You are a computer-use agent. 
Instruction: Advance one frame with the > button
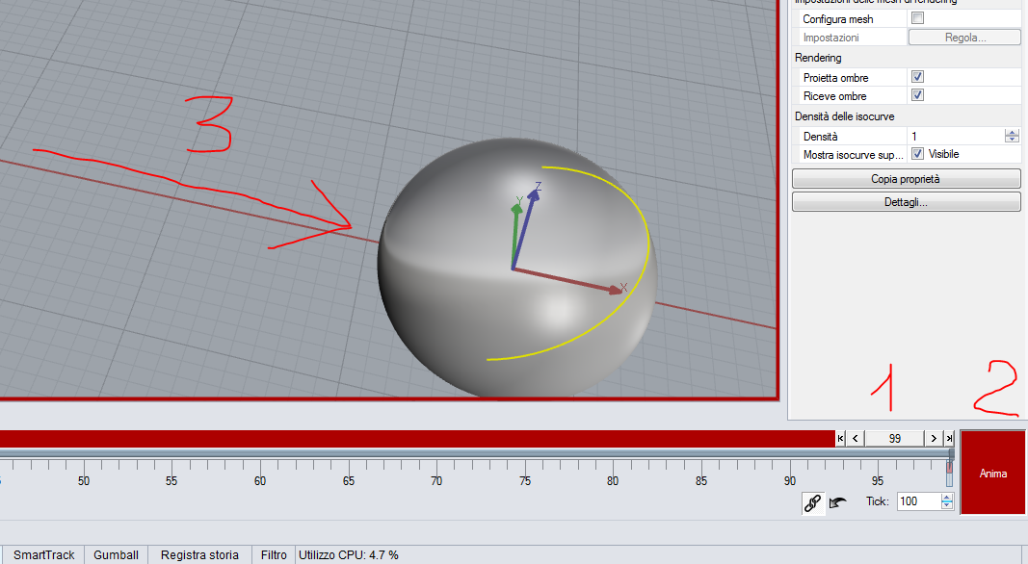pos(934,438)
